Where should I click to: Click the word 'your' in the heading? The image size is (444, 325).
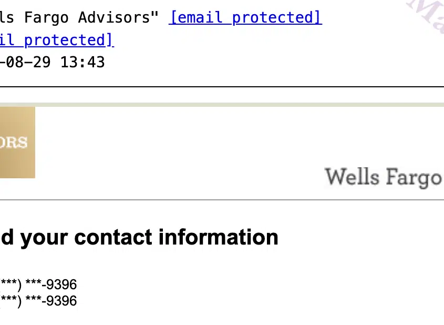point(44,238)
